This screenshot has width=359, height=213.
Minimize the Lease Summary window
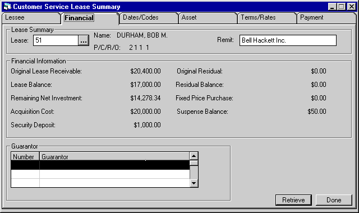[x=332, y=7]
